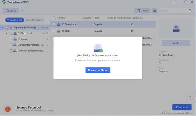The image size is (196, 116).
Task: Click the recycle bin icon in tree
Action: coord(11,27)
